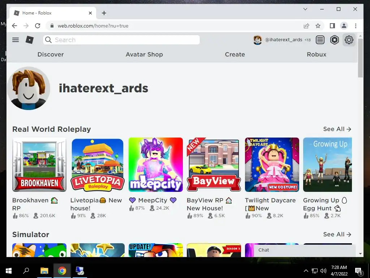Click the scrollbar down arrow
Screen dimensions: 370x278
click(x=360, y=254)
